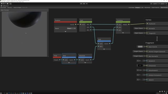Click the Position node Out(3) output port
The image size is (168, 94).
(x=76, y=25)
